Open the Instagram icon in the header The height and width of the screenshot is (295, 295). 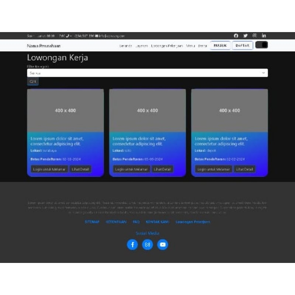255,35
